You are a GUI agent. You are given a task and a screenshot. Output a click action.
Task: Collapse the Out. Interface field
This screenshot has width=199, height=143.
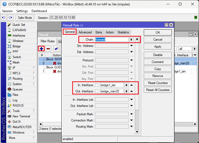[132, 91]
